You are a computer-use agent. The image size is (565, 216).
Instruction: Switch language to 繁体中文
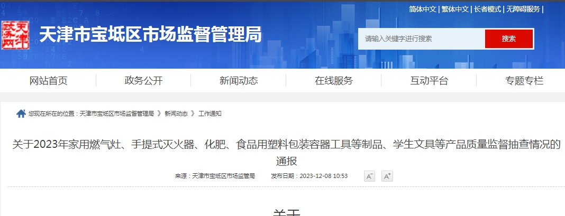click(455, 9)
